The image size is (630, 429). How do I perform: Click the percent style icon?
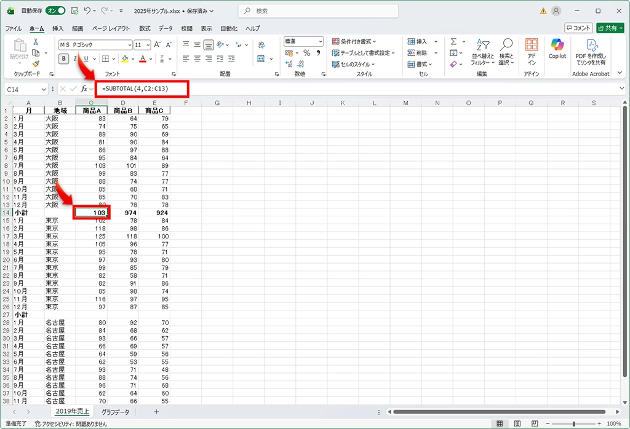pos(306,53)
